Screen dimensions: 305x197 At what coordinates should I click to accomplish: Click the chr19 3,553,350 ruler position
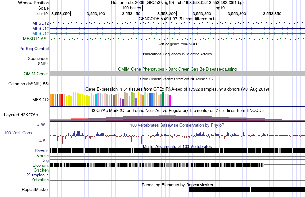(x=272, y=13)
